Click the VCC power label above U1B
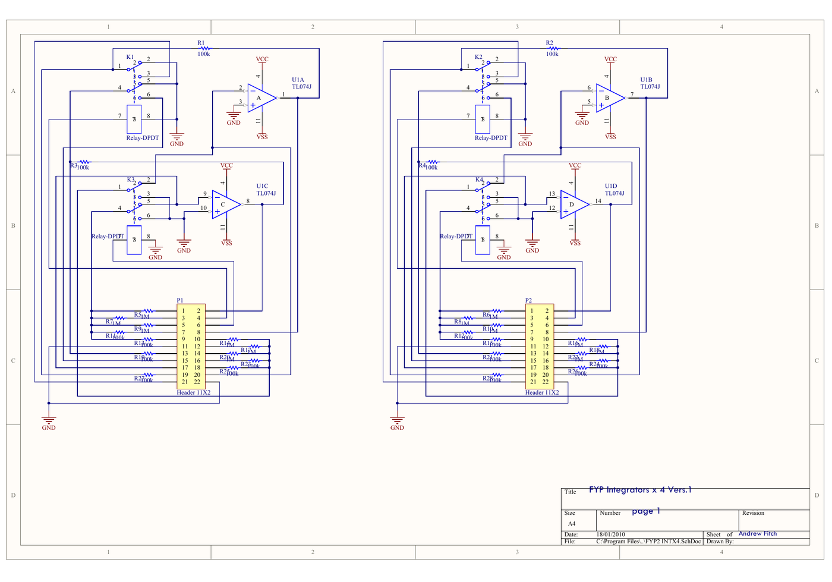Viewport: 832px width, 582px height. point(610,59)
